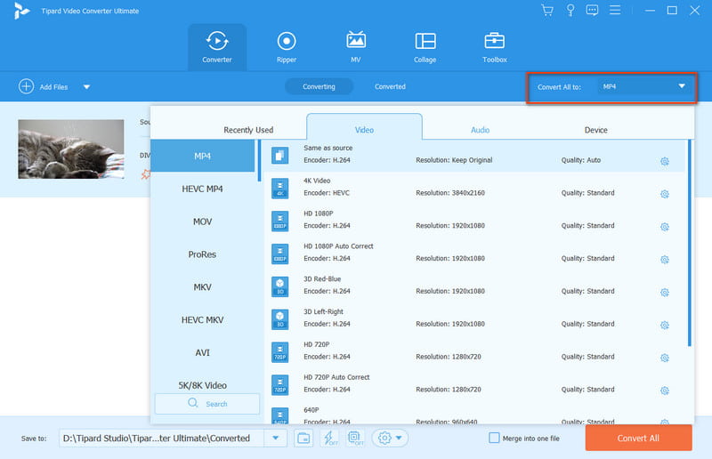Select AVI format
The width and height of the screenshot is (712, 459).
coord(203,352)
